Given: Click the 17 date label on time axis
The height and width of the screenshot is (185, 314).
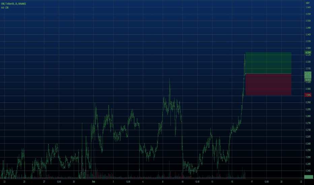Looking at the screenshot, I should 252,182.
